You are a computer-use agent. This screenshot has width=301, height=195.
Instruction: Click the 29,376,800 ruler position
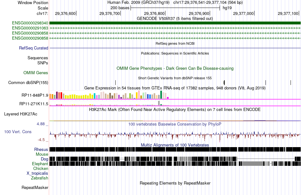click(154, 13)
